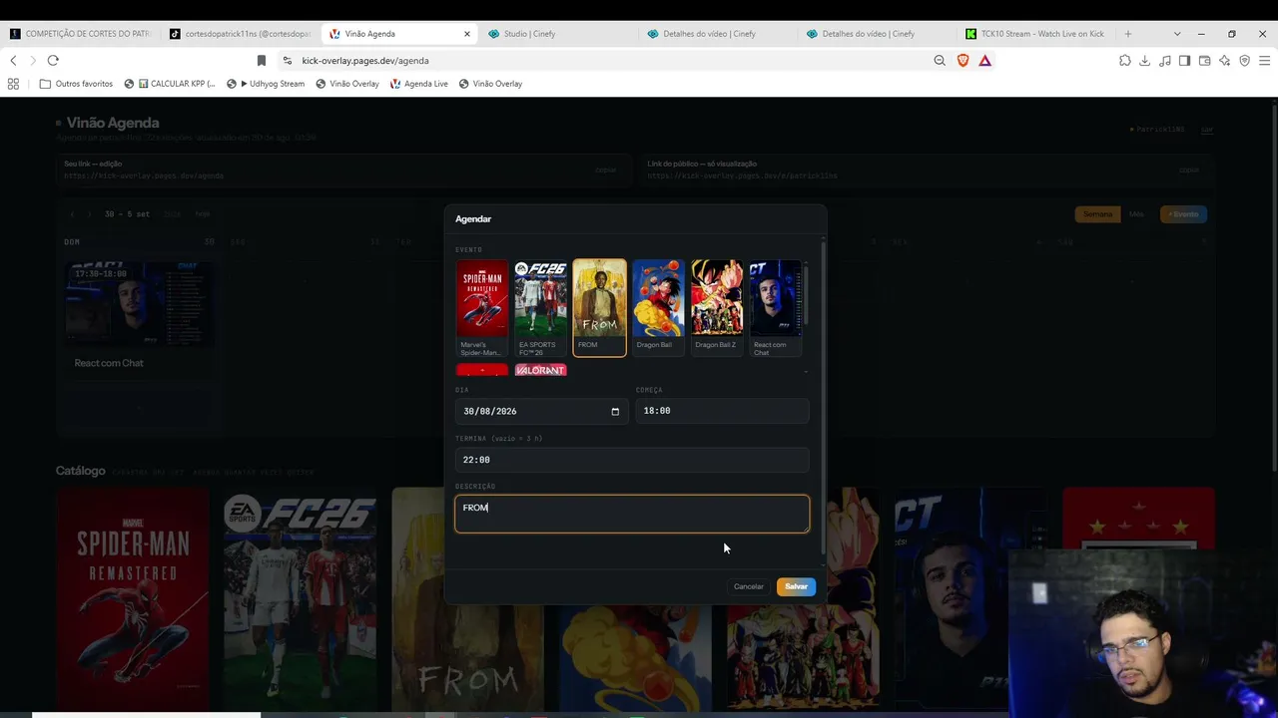Click the Começa start time field
The width and height of the screenshot is (1278, 718).
coord(722,411)
